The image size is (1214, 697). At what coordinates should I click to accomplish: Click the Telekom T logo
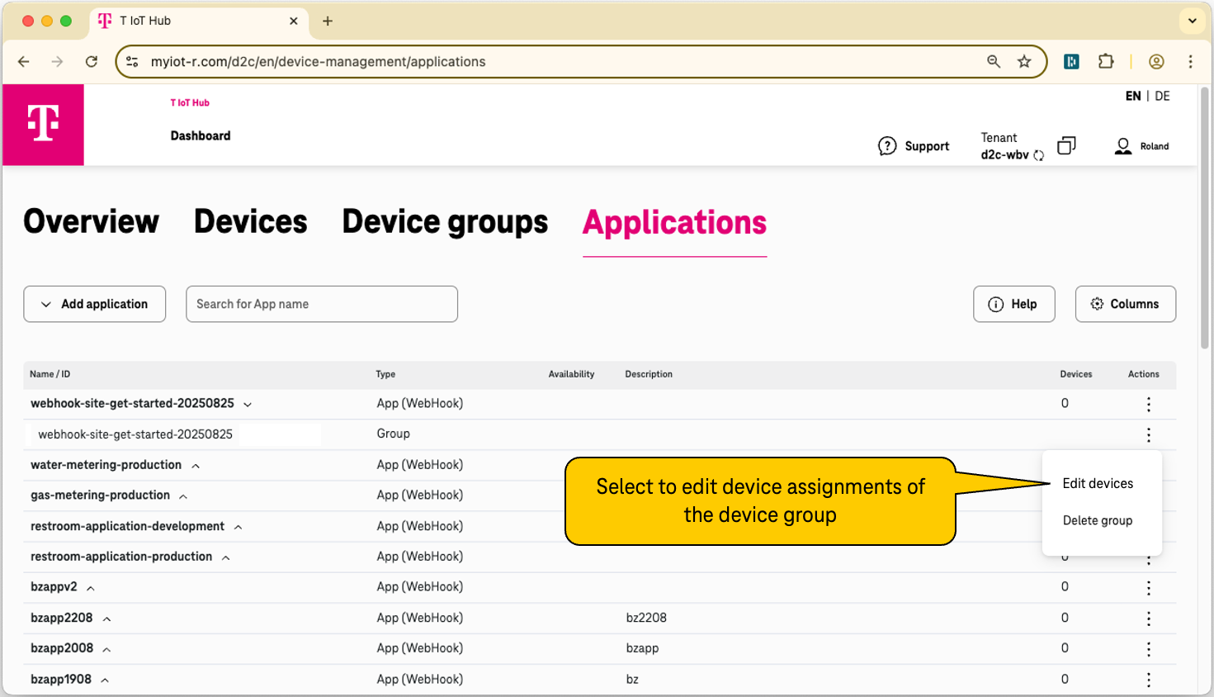pos(41,125)
